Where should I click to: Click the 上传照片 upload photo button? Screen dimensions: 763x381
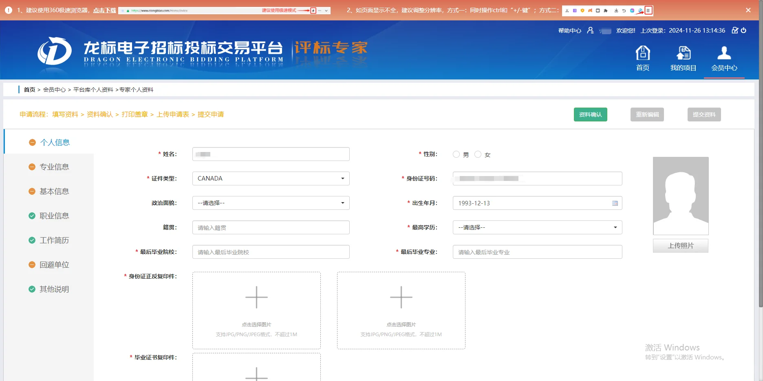(x=680, y=245)
